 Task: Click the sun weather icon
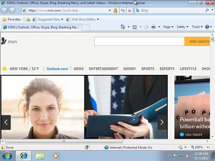[x=5, y=69]
